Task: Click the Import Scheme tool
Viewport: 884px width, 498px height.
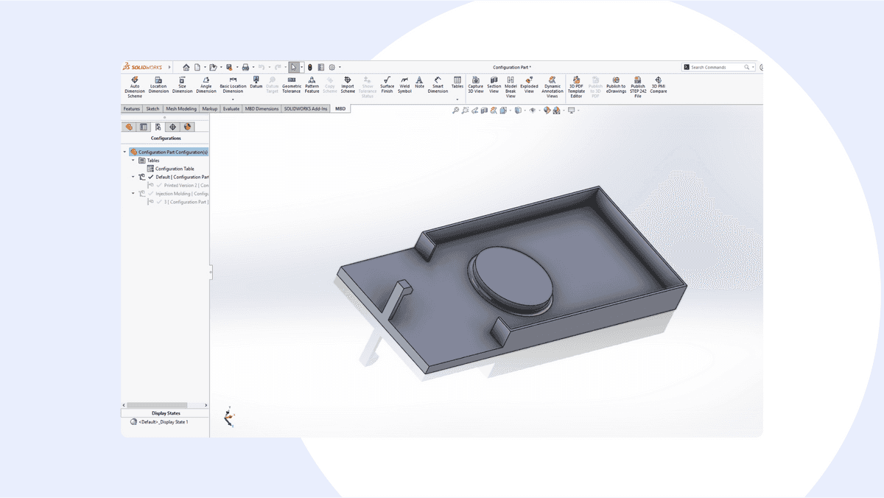Action: pyautogui.click(x=348, y=85)
